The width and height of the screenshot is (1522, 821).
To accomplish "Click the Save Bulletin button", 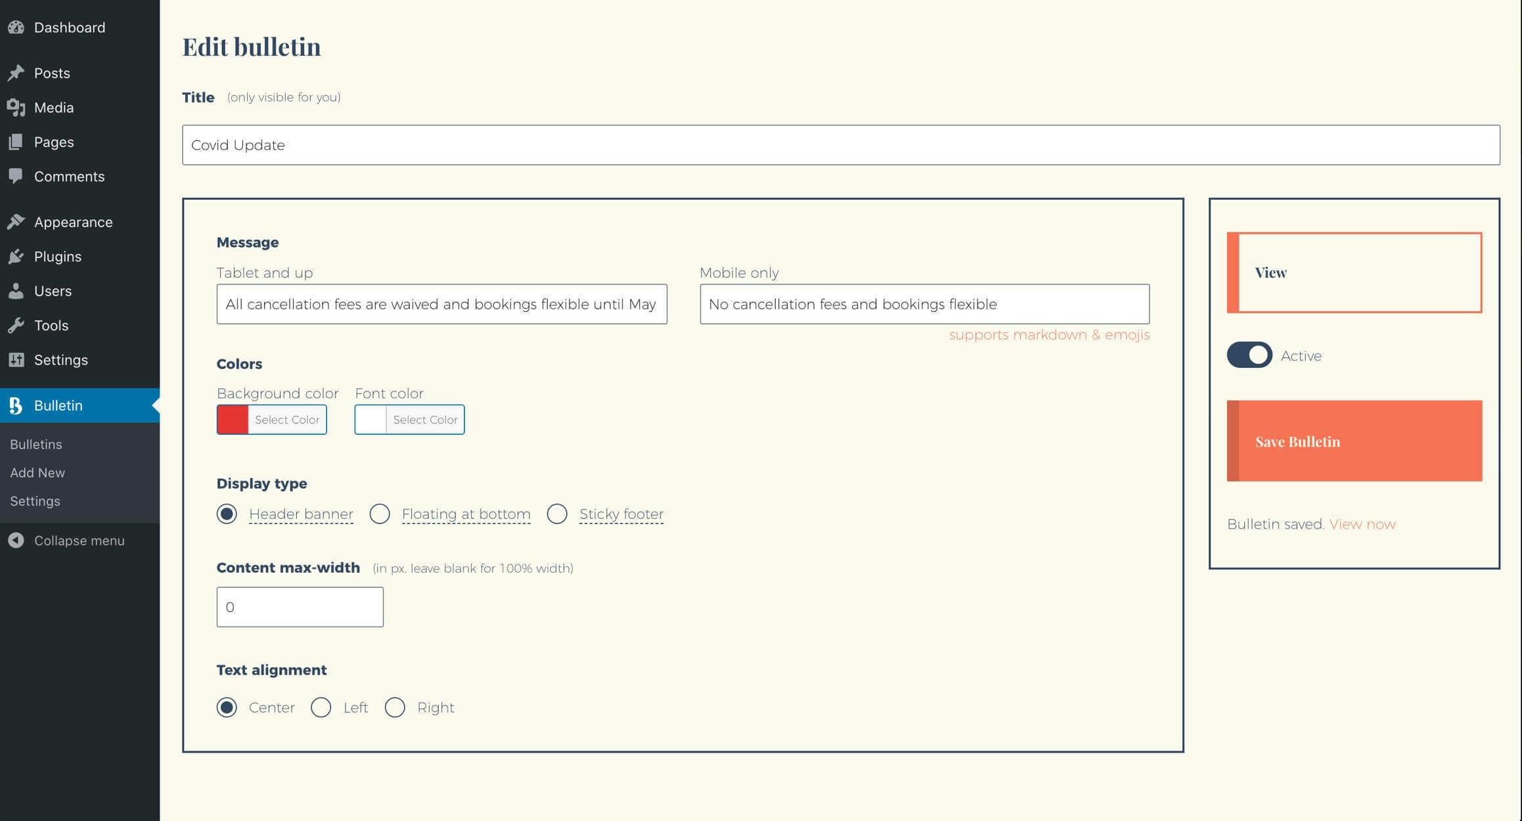I will point(1354,441).
